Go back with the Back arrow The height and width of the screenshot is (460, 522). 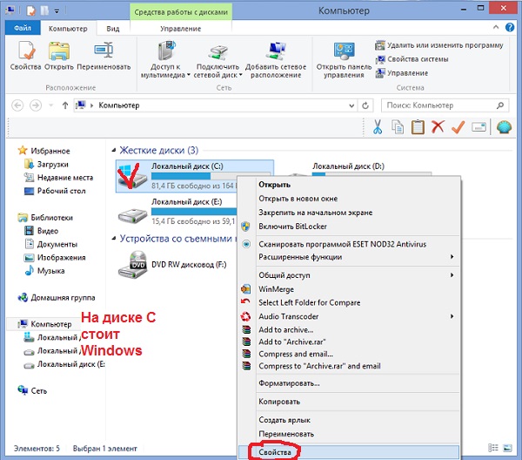(x=17, y=105)
